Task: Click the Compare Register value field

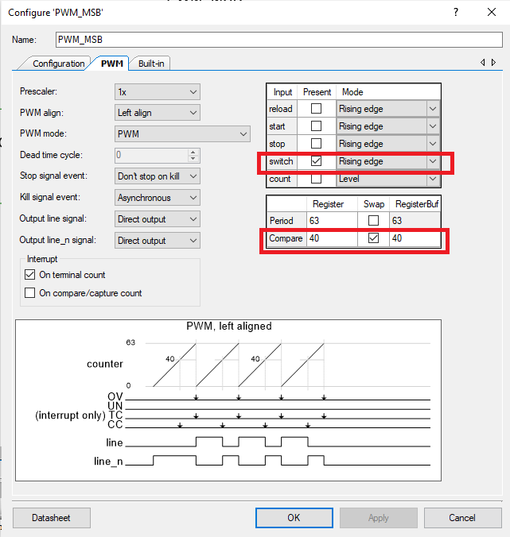Action: [x=328, y=238]
